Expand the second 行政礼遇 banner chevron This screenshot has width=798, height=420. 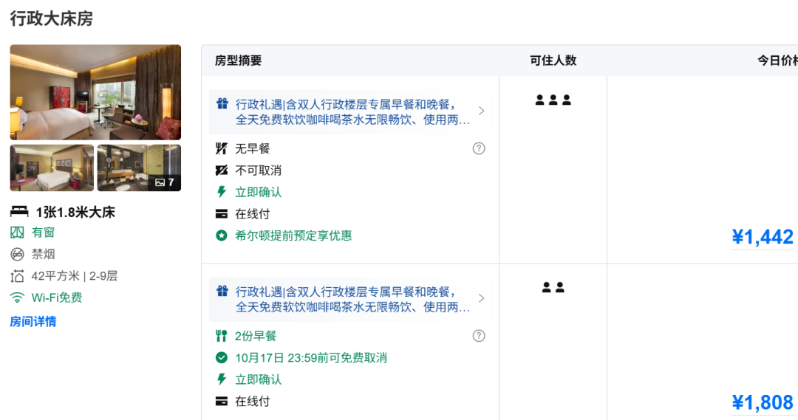(481, 298)
